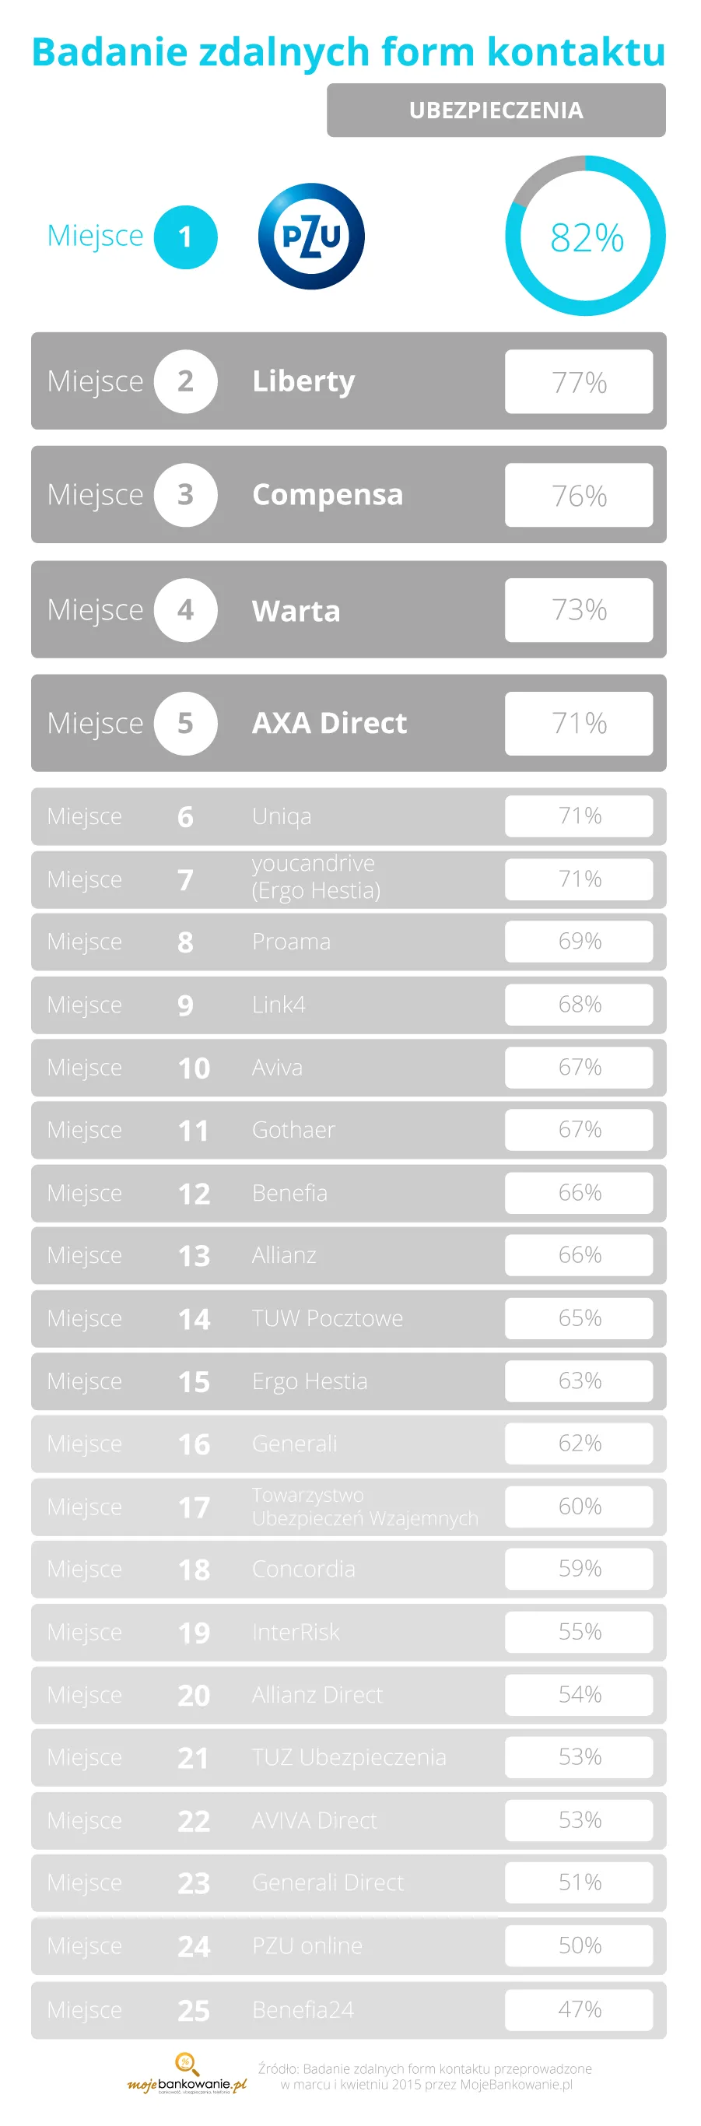Click the Concordia 59% value box
Viewport: 701px width, 2126px height.
click(x=579, y=1569)
